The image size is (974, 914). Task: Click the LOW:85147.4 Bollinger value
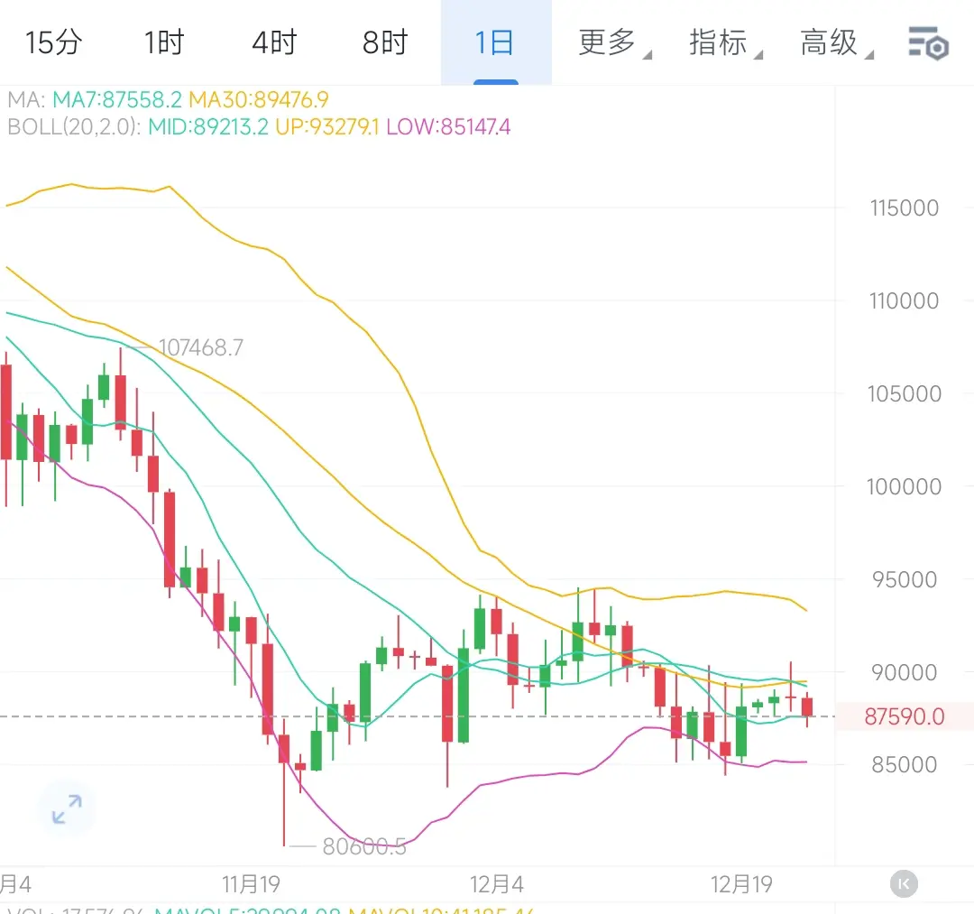tap(448, 126)
